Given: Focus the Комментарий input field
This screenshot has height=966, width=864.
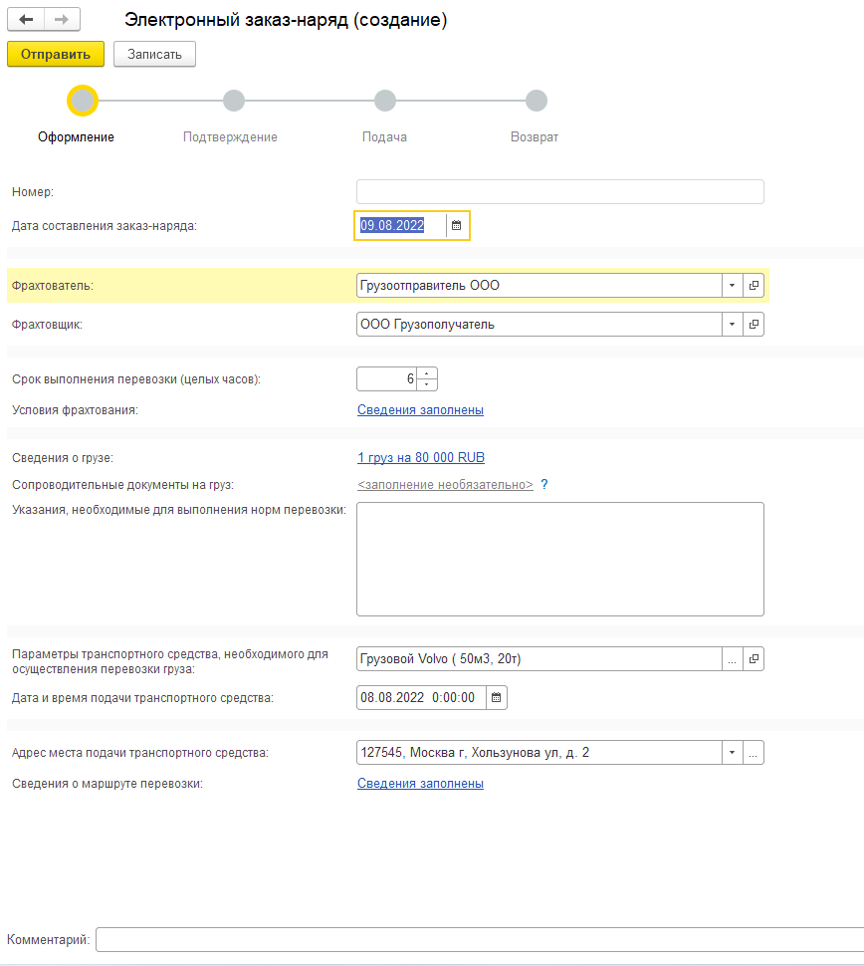Looking at the screenshot, I should (481, 939).
